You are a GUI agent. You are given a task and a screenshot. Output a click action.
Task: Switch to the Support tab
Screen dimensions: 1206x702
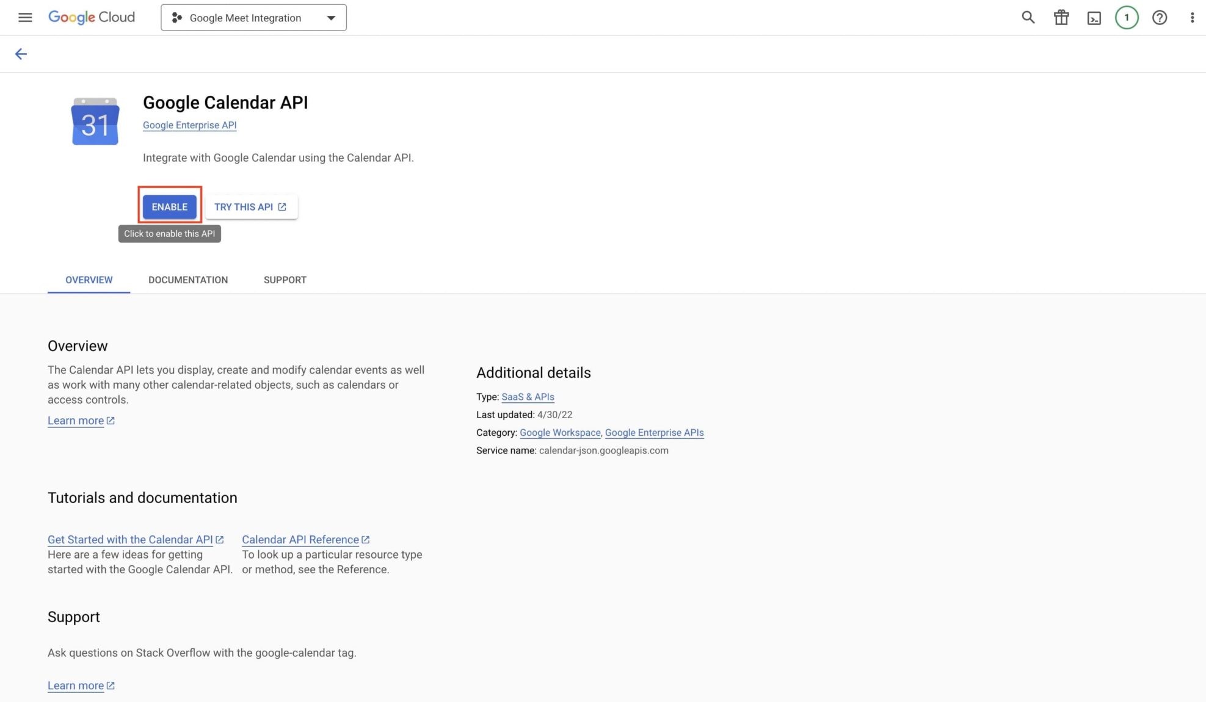click(285, 280)
